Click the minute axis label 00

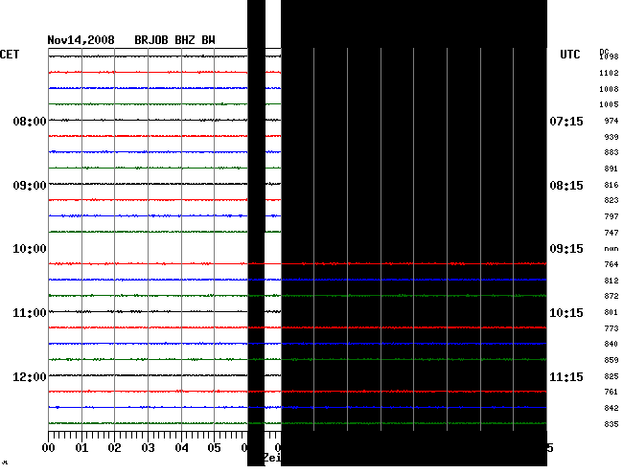tap(49, 448)
